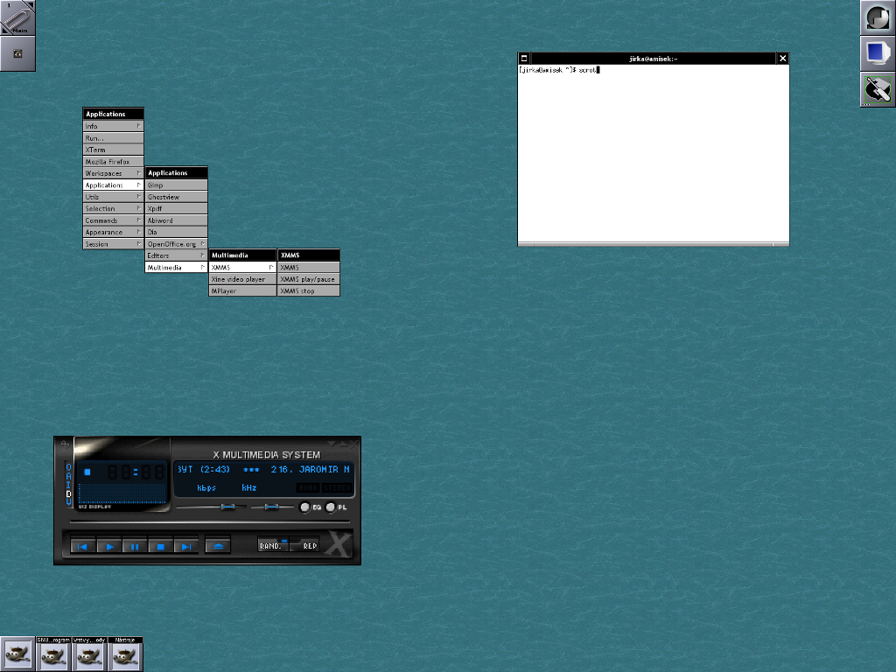Expand the Editors submenu
The image size is (896, 672).
click(x=176, y=255)
